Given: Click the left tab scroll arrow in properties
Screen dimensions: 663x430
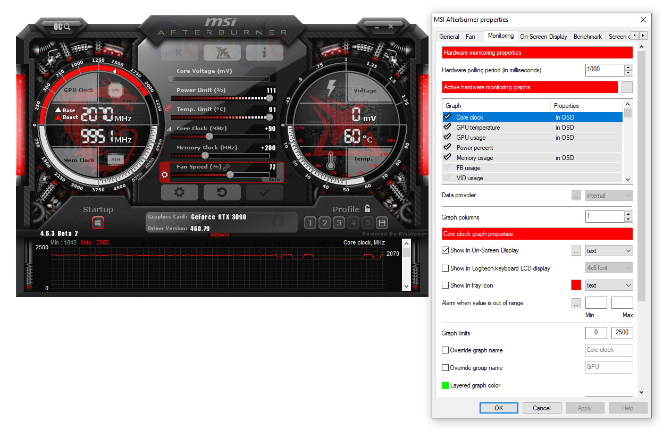Looking at the screenshot, I should tap(635, 36).
